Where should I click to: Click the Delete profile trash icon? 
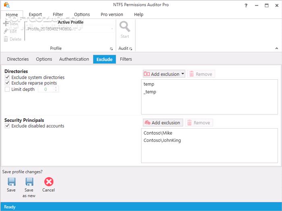click(x=6, y=39)
